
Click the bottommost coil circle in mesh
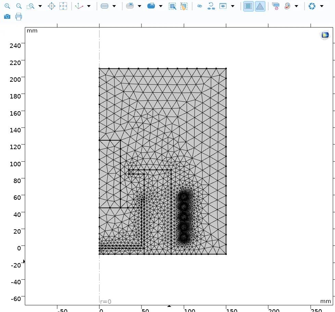pos(184,237)
